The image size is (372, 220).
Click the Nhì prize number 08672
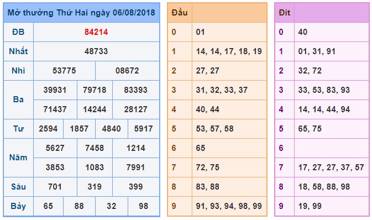127,71
